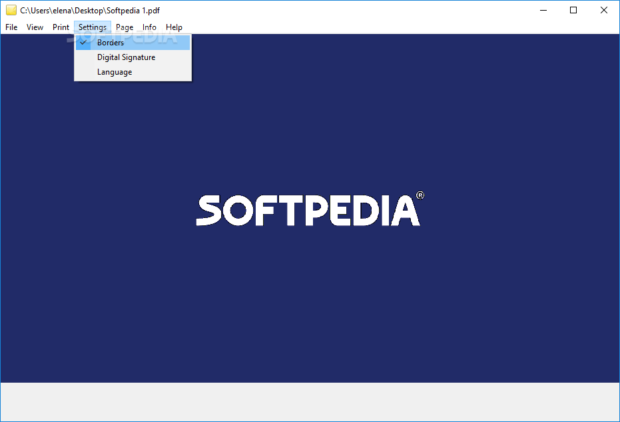Image resolution: width=620 pixels, height=422 pixels.
Task: Close the PDF viewer window
Action: click(604, 10)
